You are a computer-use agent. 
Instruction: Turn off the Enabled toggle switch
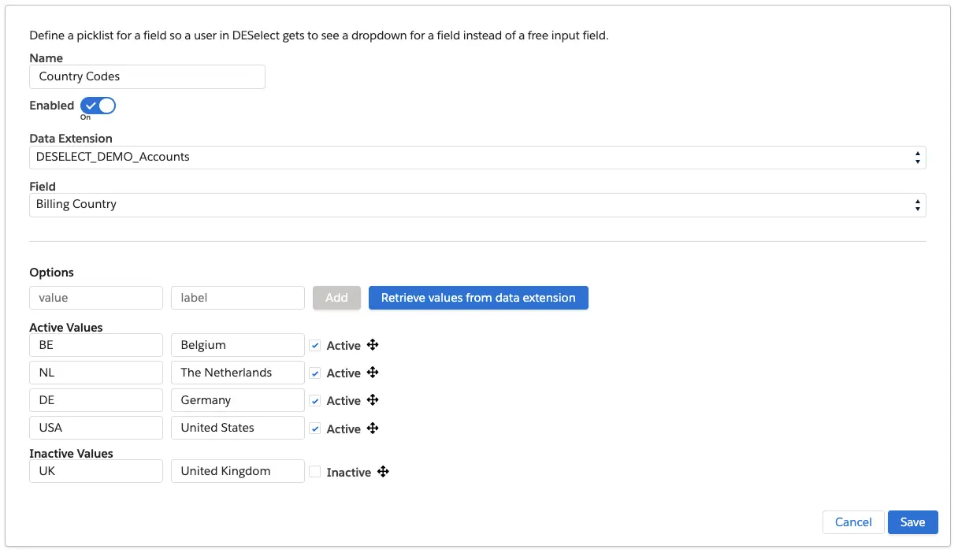pyautogui.click(x=98, y=106)
